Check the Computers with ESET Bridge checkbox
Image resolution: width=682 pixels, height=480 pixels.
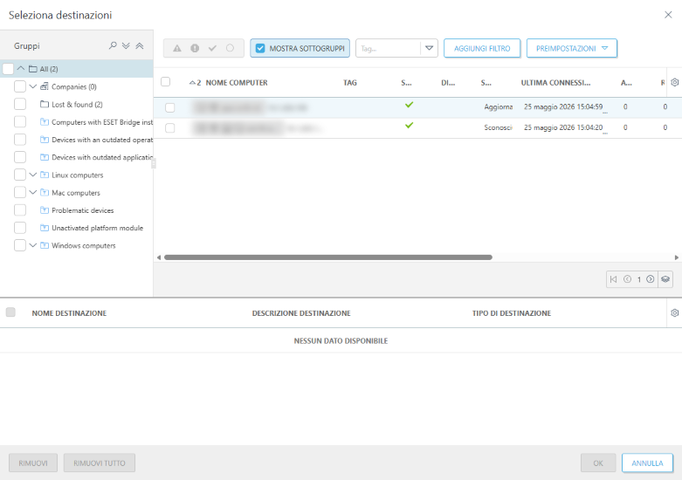pos(20,121)
